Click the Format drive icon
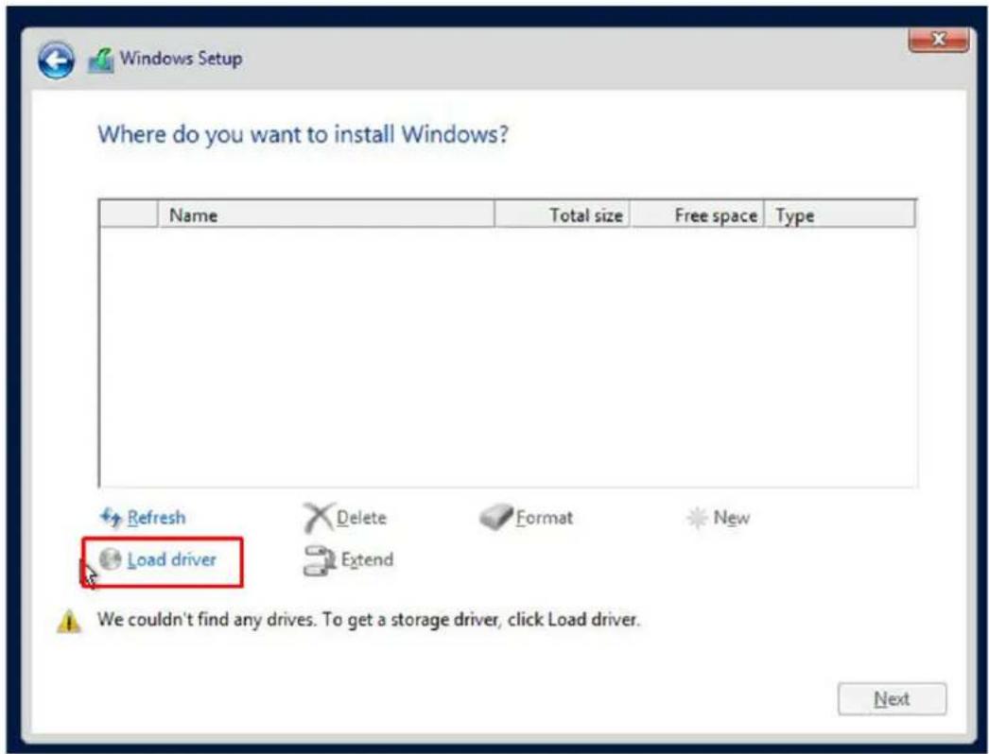 click(x=495, y=517)
